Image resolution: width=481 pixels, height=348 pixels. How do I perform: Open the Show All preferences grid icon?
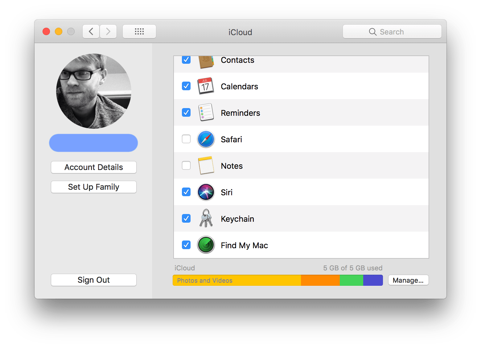[139, 31]
